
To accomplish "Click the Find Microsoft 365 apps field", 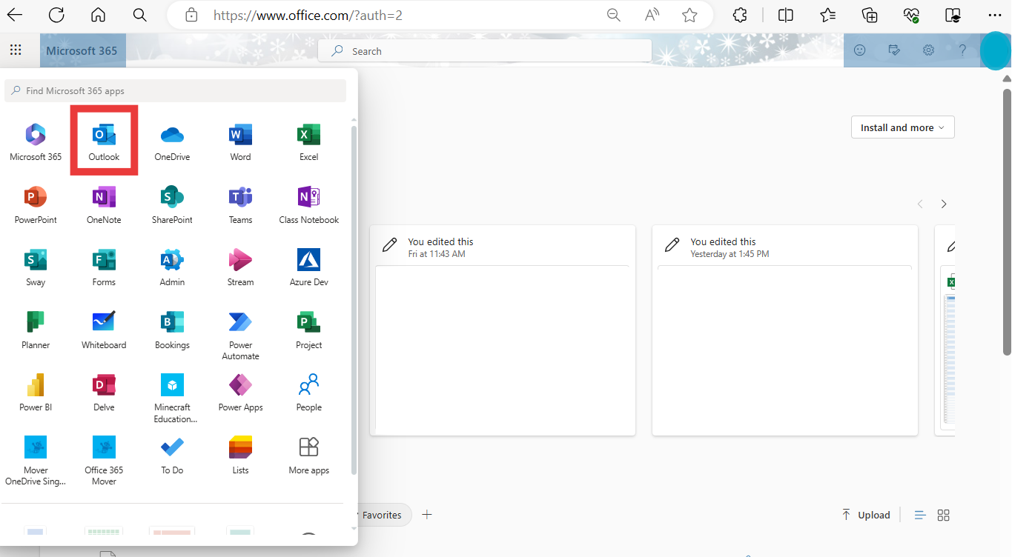I will coord(175,90).
